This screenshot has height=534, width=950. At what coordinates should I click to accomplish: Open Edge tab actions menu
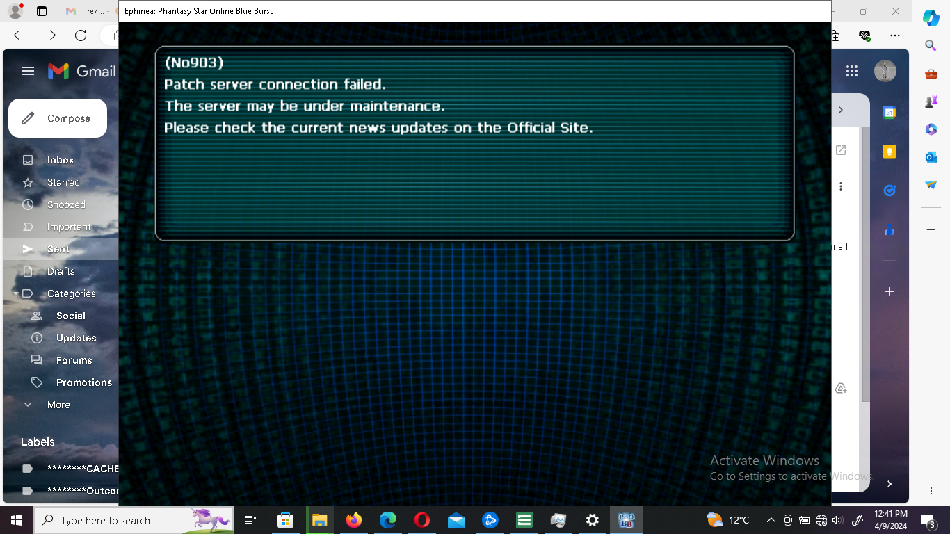pyautogui.click(x=41, y=11)
